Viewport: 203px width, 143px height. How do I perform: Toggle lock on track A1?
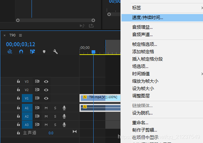tap(18, 108)
